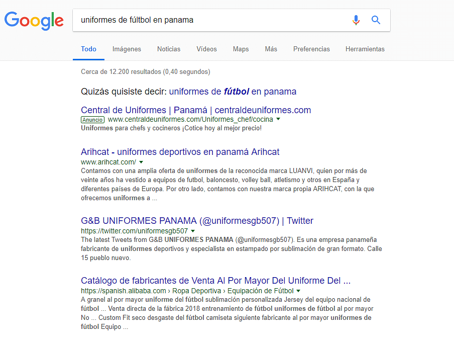Click the suggested spelling correction link
Screen dimensions: 454x343
click(x=233, y=92)
